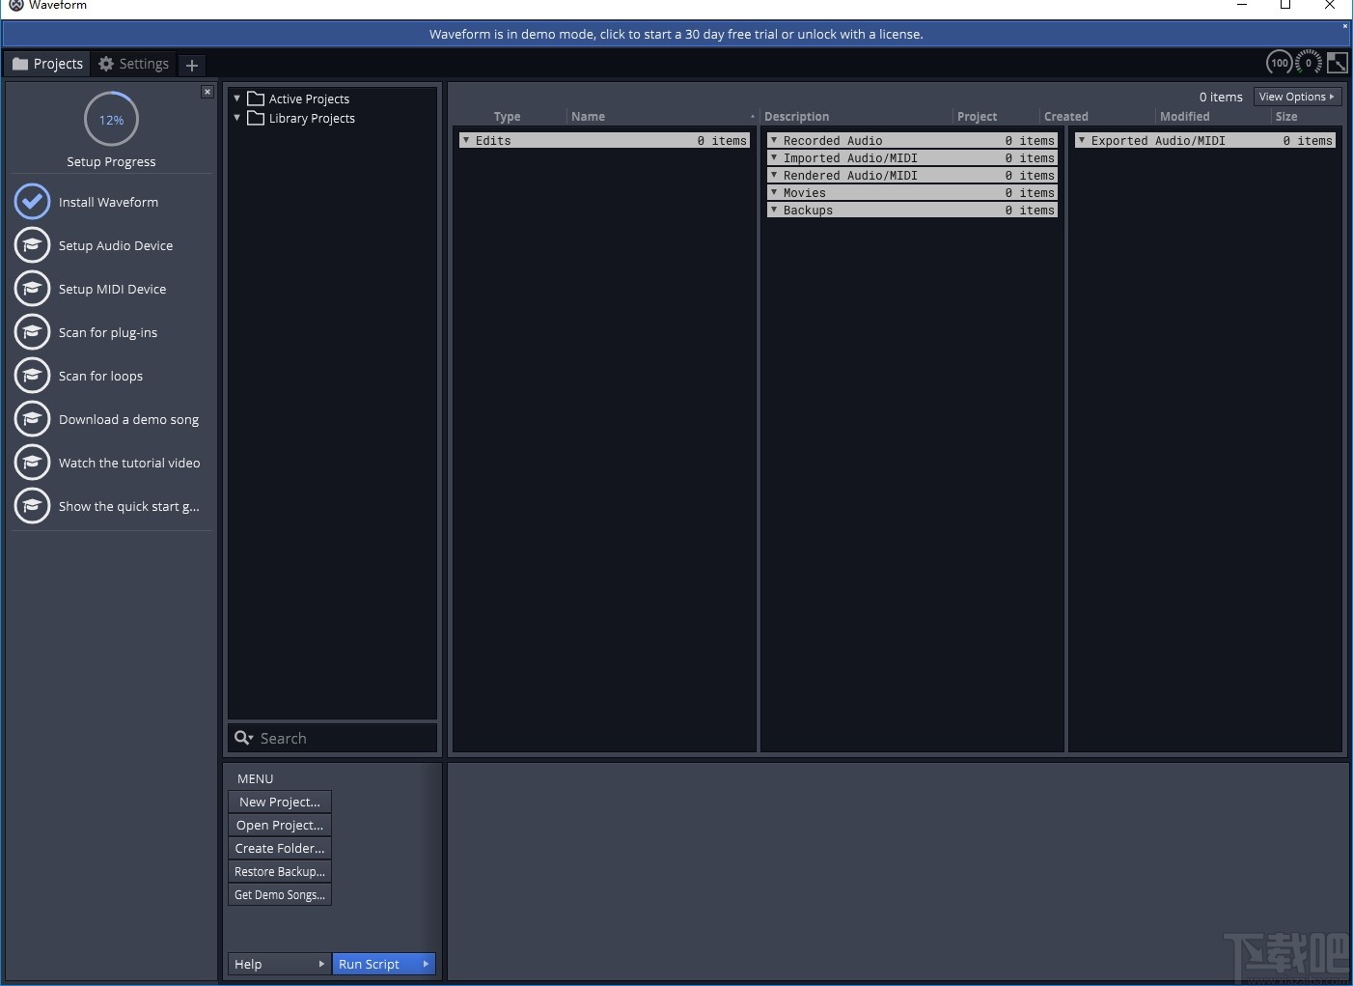Click the full-screen window toggle icon
Viewport: 1353px width, 986px height.
coord(1338,63)
